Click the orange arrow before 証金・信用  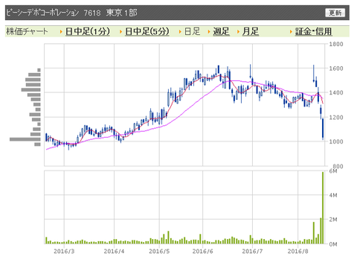coord(291,32)
